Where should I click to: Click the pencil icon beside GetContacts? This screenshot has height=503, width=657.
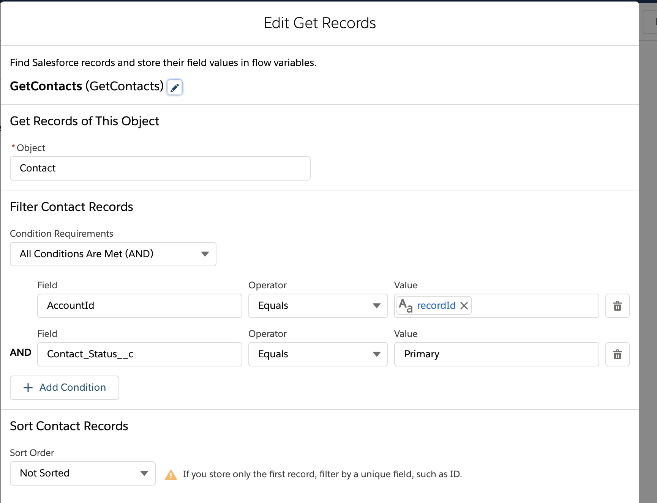click(x=175, y=88)
